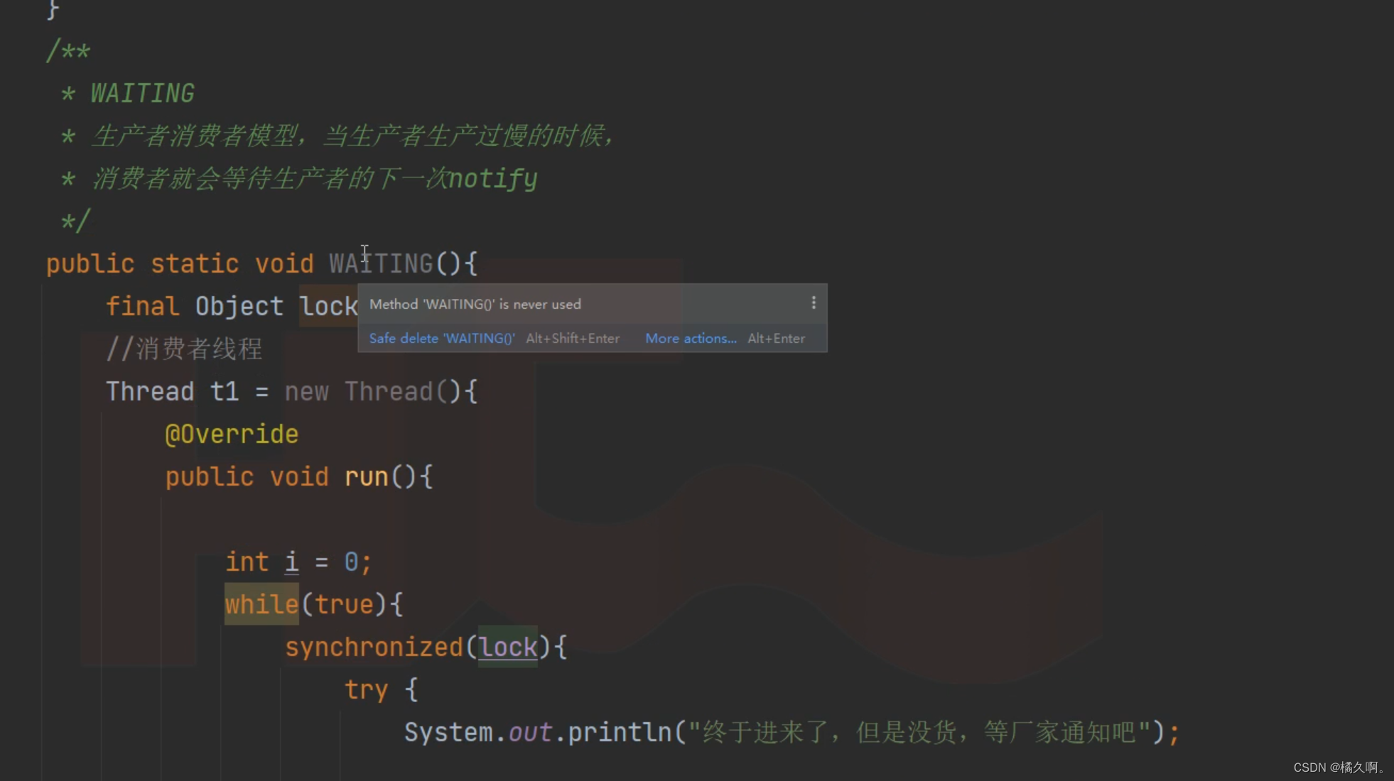Click 'new Thread()' expression

pyautogui.click(x=373, y=392)
